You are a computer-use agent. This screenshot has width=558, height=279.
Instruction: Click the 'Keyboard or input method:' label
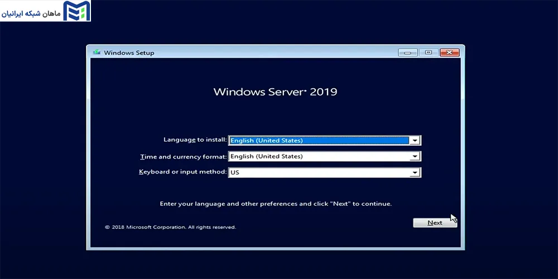[182, 172]
